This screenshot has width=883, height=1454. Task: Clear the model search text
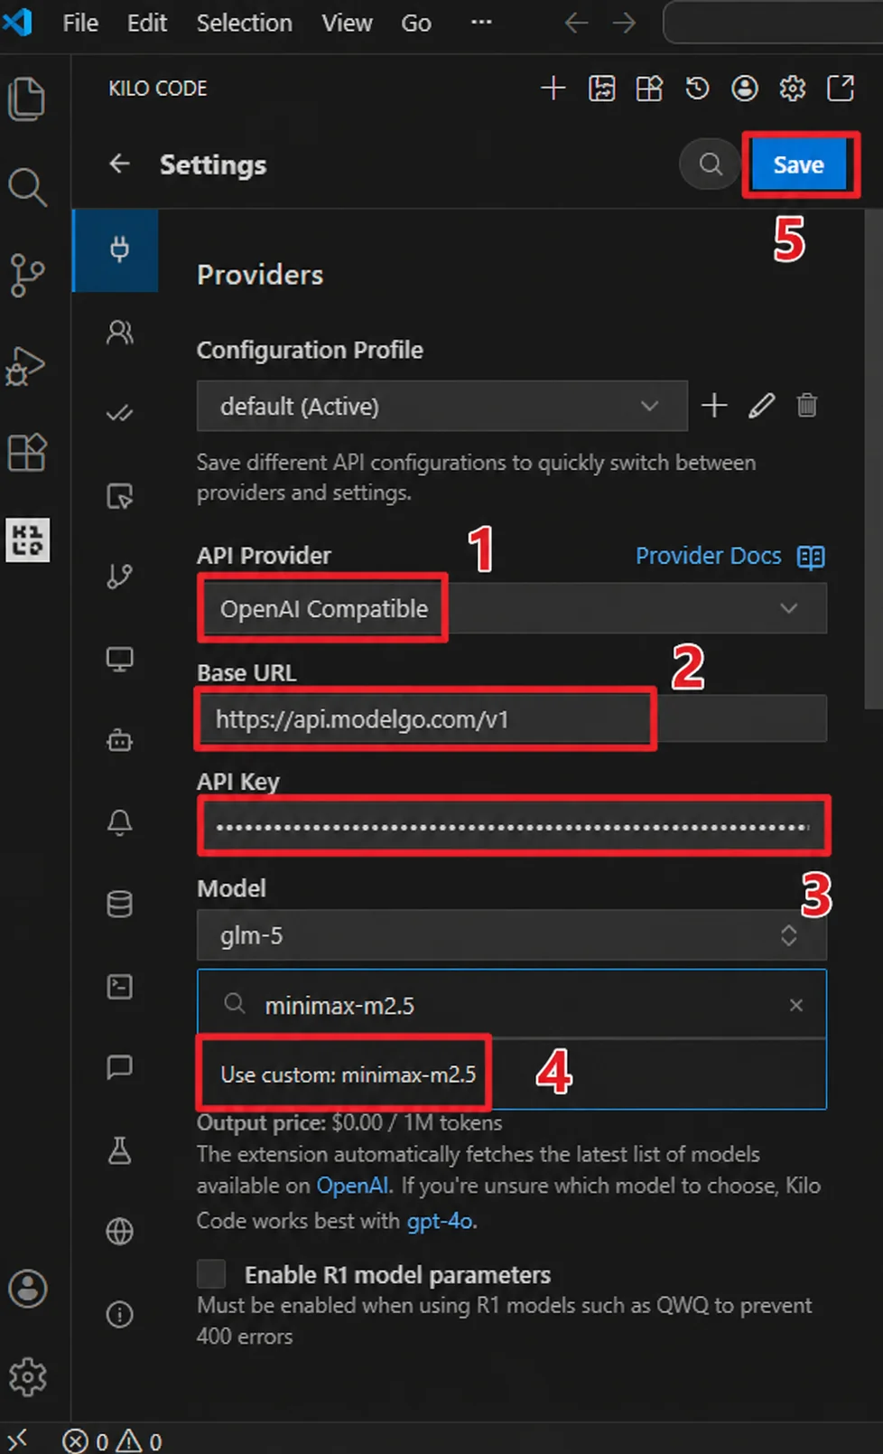(x=796, y=1005)
